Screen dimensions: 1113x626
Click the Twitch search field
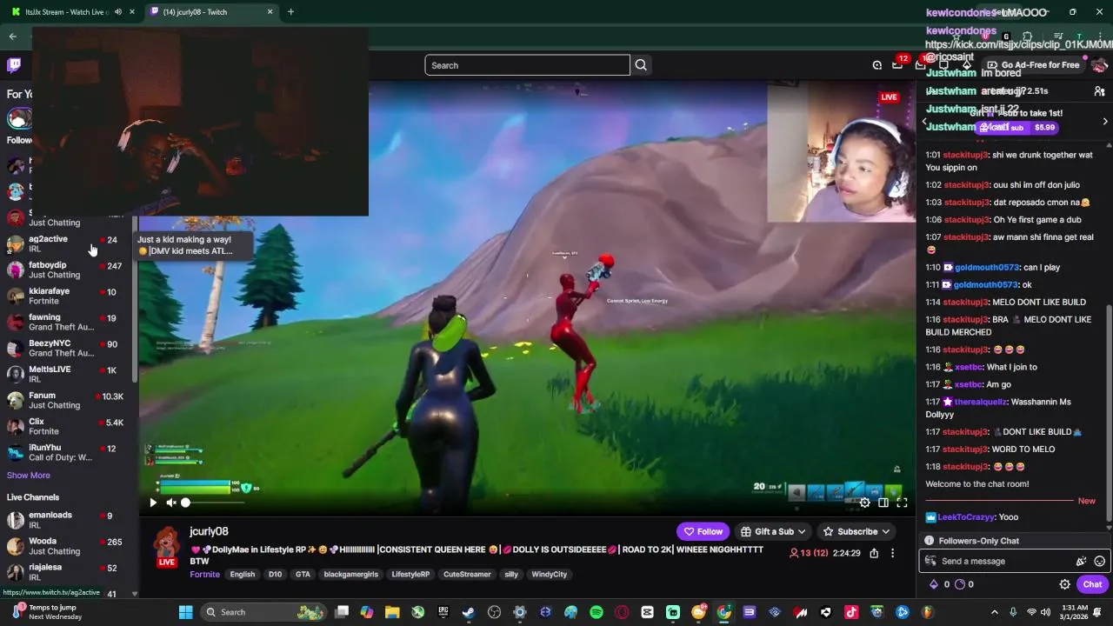pos(527,65)
